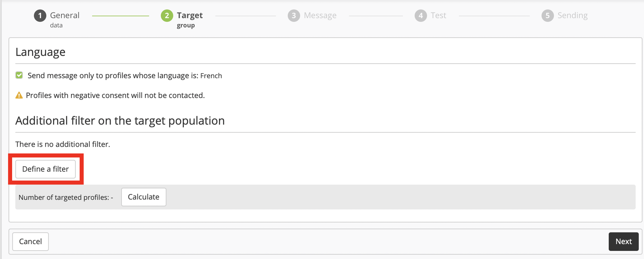Open the General data step
Viewport: 644px width, 259px height.
tap(65, 19)
